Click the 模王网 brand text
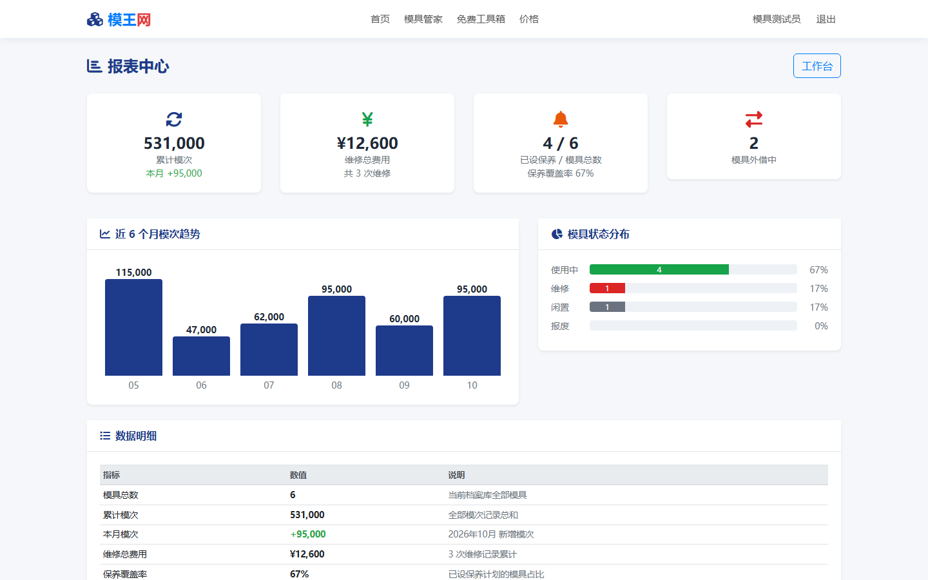This screenshot has height=580, width=928. pos(129,19)
